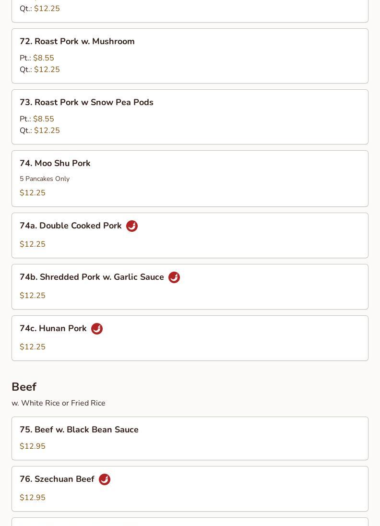The height and width of the screenshot is (526, 380).
Task: Click the spicy icon beside Szechuan Beef
Action: (105, 479)
